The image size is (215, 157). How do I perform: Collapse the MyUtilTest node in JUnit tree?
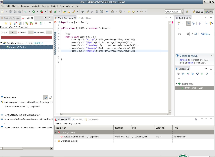click(1, 43)
